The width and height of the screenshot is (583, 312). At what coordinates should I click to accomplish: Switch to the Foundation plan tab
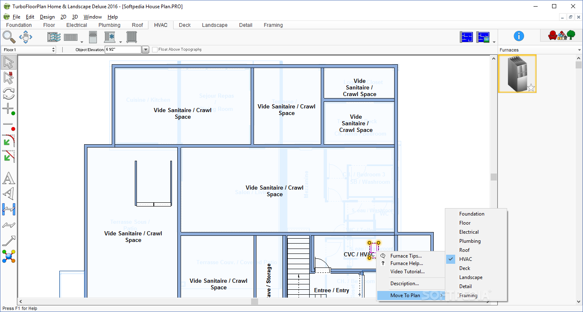19,25
